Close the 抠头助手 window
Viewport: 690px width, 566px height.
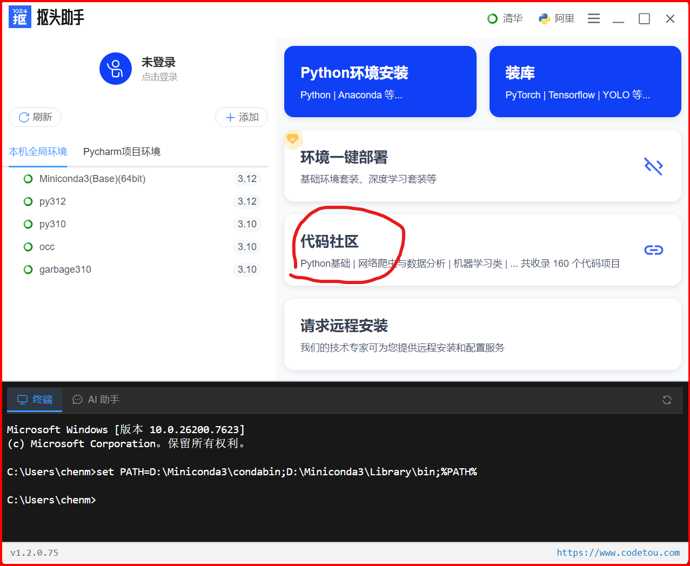(x=670, y=18)
